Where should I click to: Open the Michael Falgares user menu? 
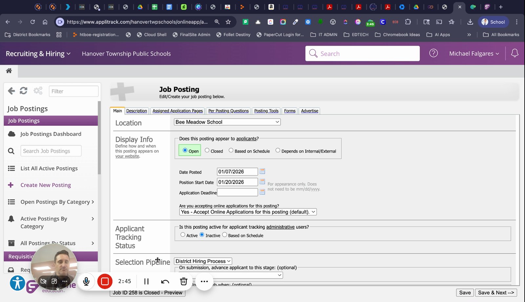pyautogui.click(x=474, y=54)
